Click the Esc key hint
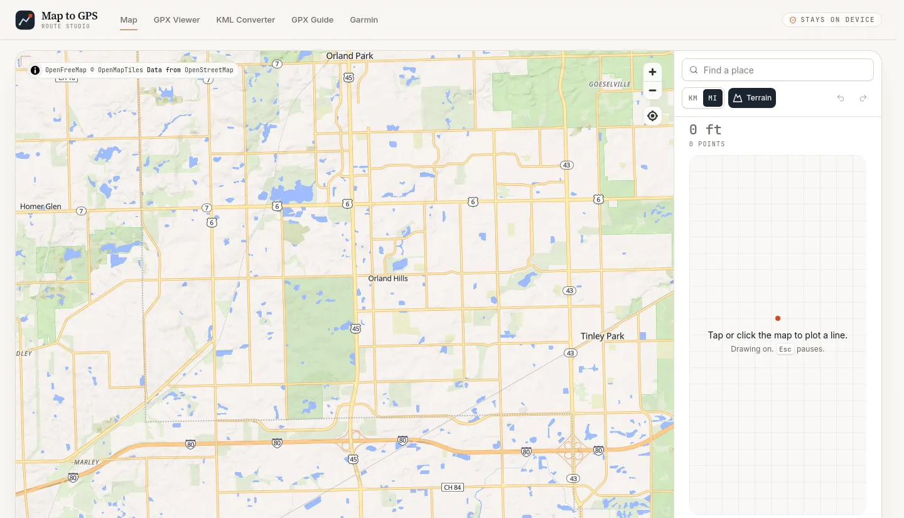The image size is (904, 518). pyautogui.click(x=785, y=349)
